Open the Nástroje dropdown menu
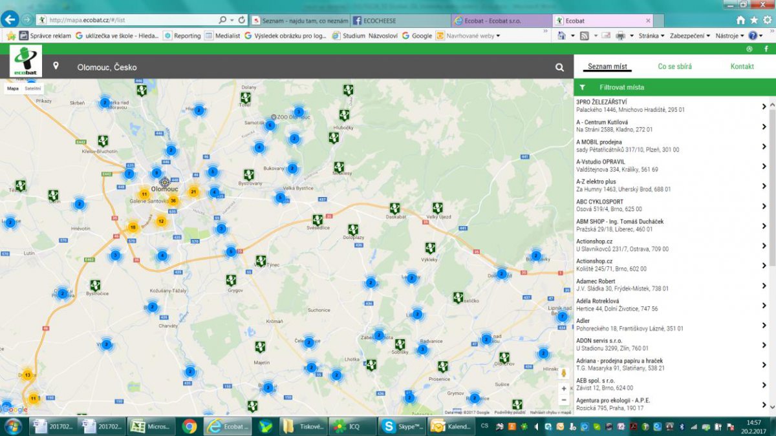Viewport: 776px width, 436px height. click(x=730, y=36)
